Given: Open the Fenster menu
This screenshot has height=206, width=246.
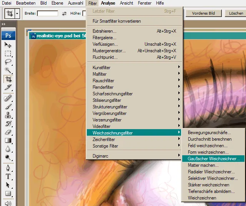Looking at the screenshot, I should coord(145,3).
